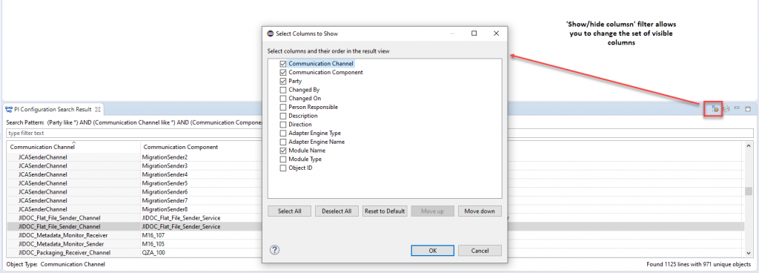Select the MigrationSender6 cell
Image resolution: width=759 pixels, height=273 pixels.
click(165, 191)
